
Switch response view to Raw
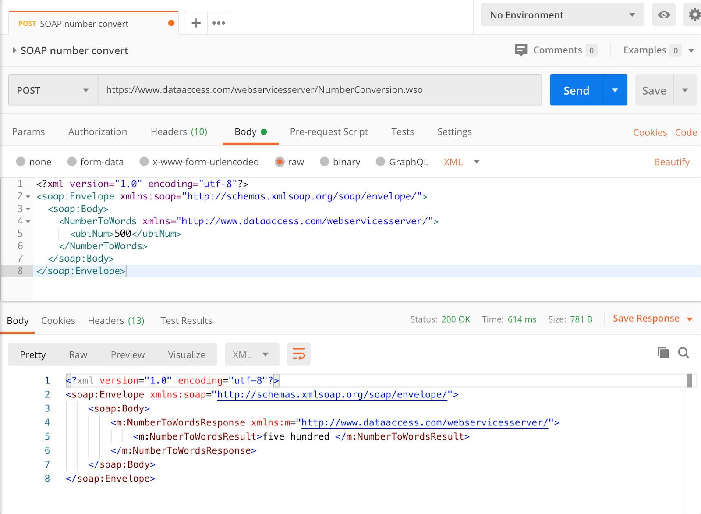point(78,354)
